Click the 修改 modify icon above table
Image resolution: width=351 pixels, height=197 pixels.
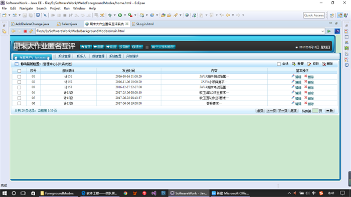pyautogui.click(x=309, y=64)
